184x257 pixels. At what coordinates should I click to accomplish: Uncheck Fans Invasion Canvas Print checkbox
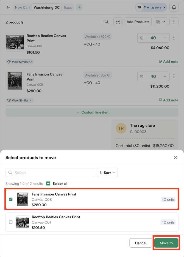click(11, 199)
